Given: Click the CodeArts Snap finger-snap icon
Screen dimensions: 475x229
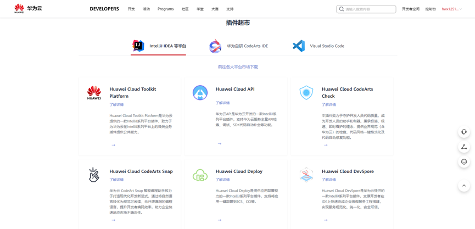Looking at the screenshot, I should pos(94,175).
